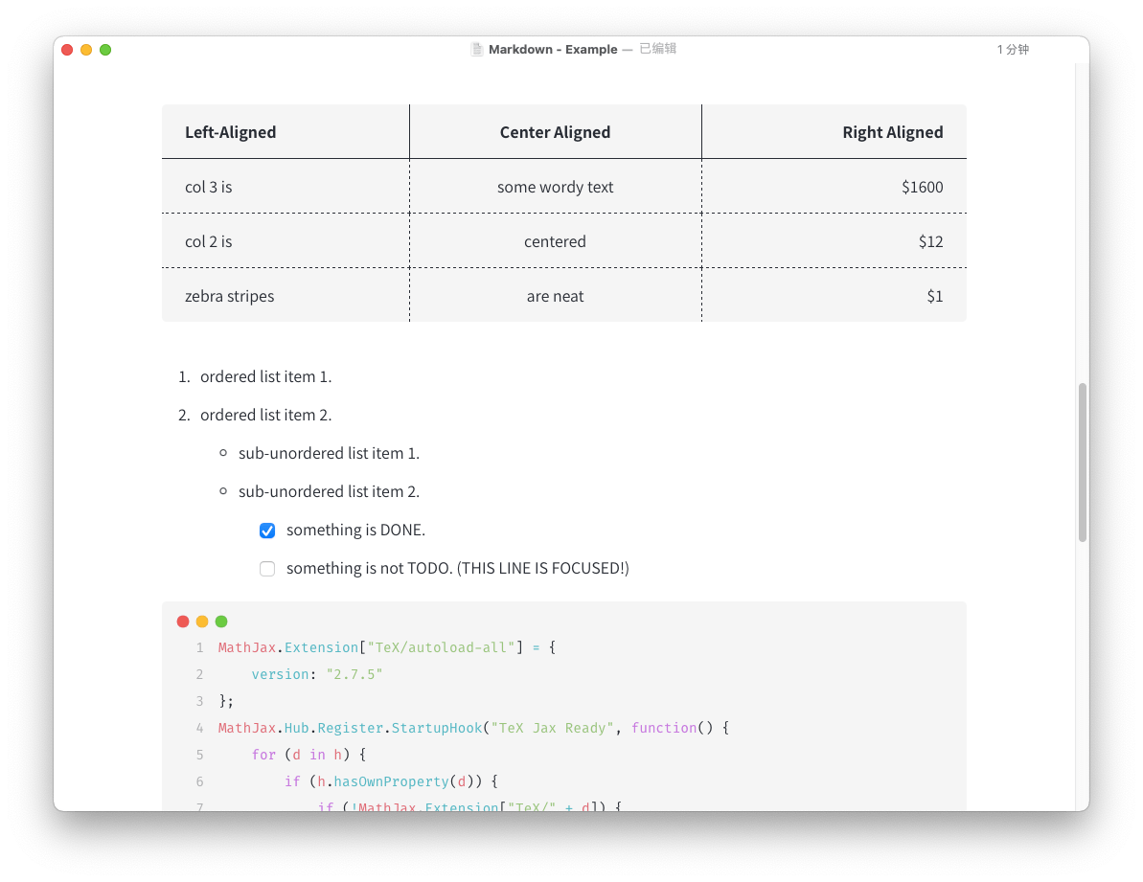Click the vertical scrollbar thumb

click(x=1083, y=463)
